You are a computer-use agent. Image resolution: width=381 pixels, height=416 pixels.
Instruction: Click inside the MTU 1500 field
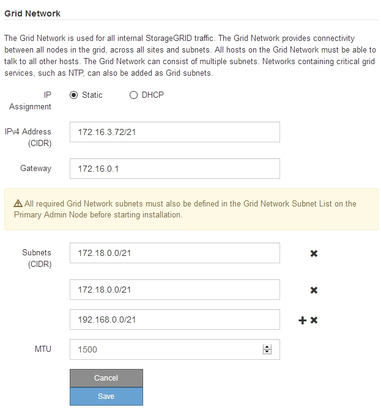tap(165, 349)
